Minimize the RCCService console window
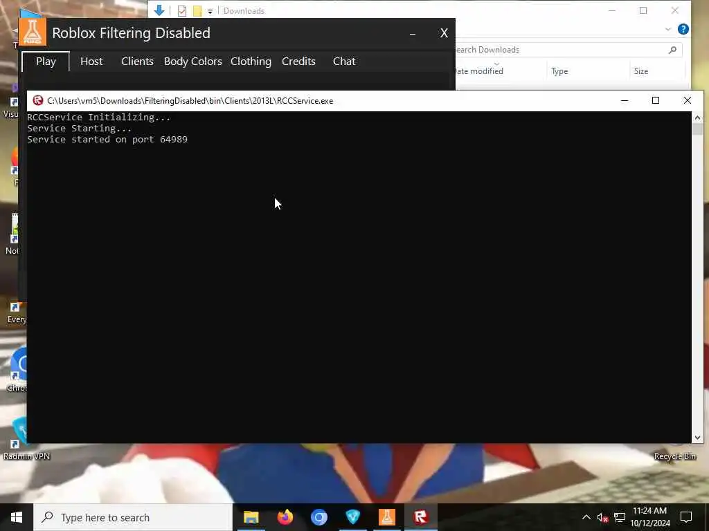The width and height of the screenshot is (709, 531). [625, 101]
